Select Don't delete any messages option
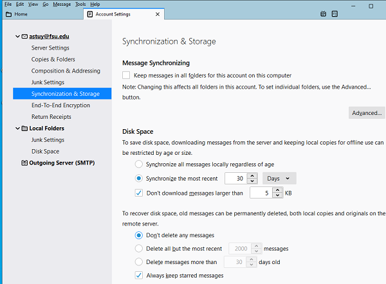 pyautogui.click(x=138, y=235)
